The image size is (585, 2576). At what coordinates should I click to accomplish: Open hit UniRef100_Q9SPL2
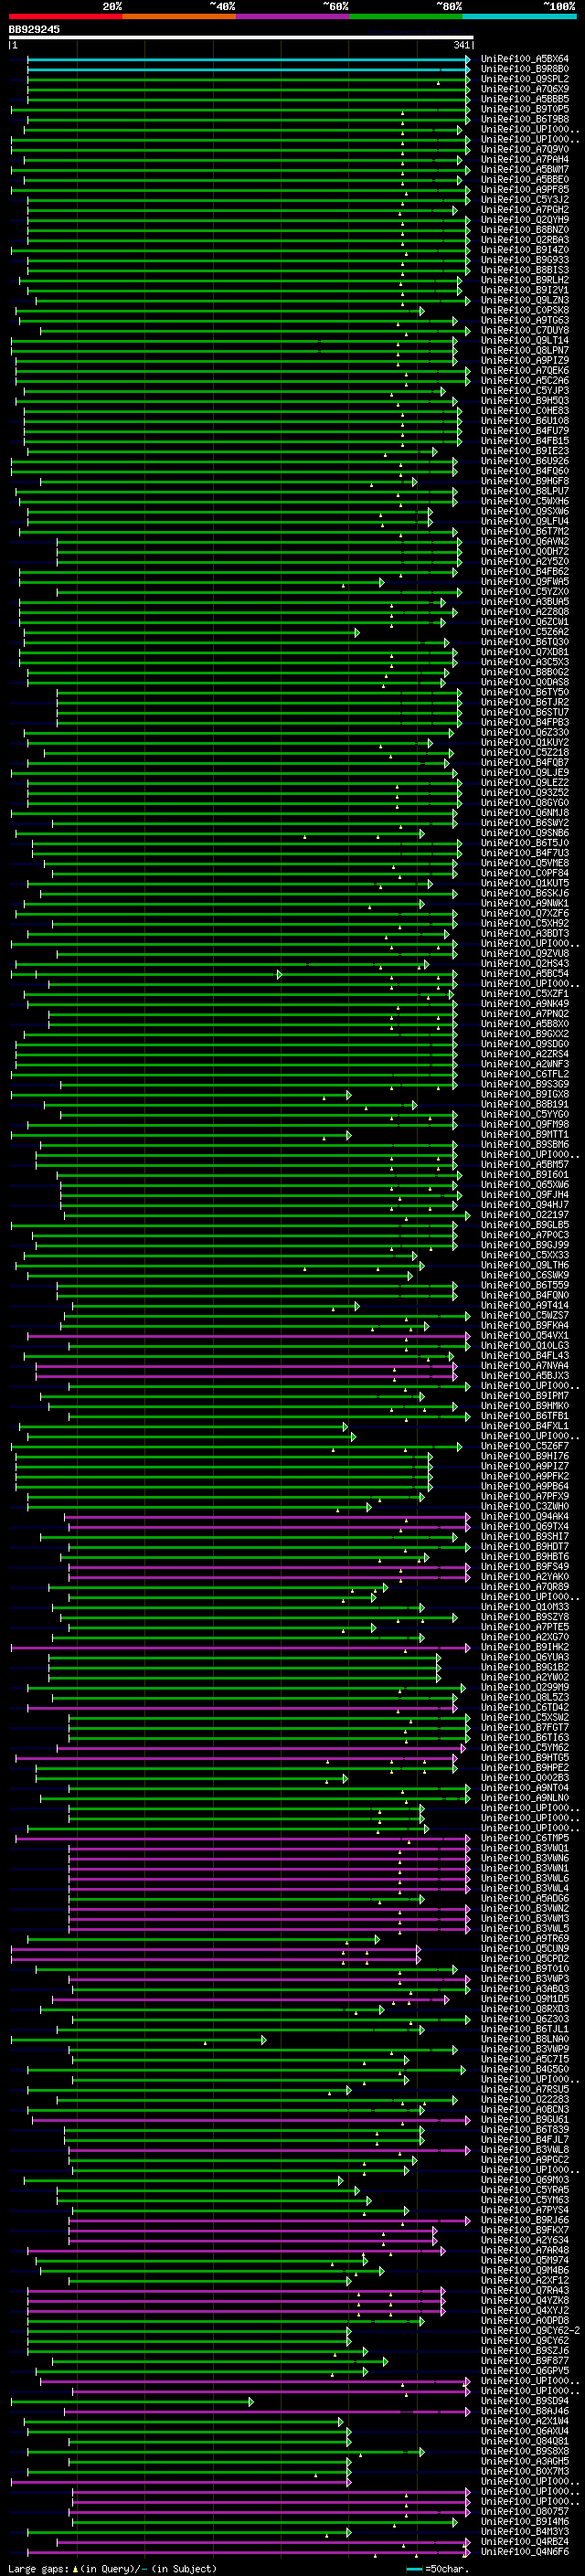tap(525, 79)
